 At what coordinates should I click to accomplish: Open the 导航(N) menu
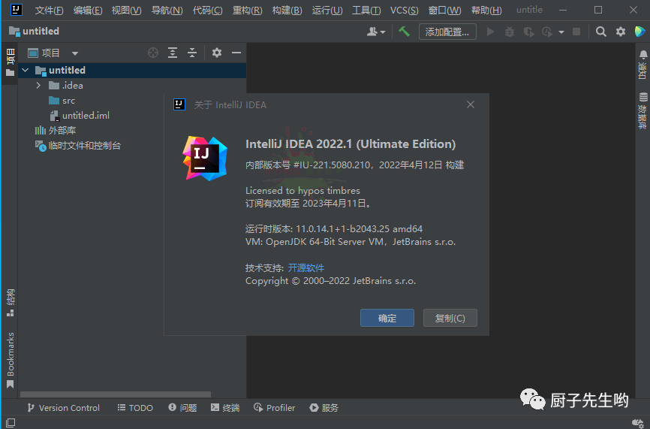pos(167,10)
